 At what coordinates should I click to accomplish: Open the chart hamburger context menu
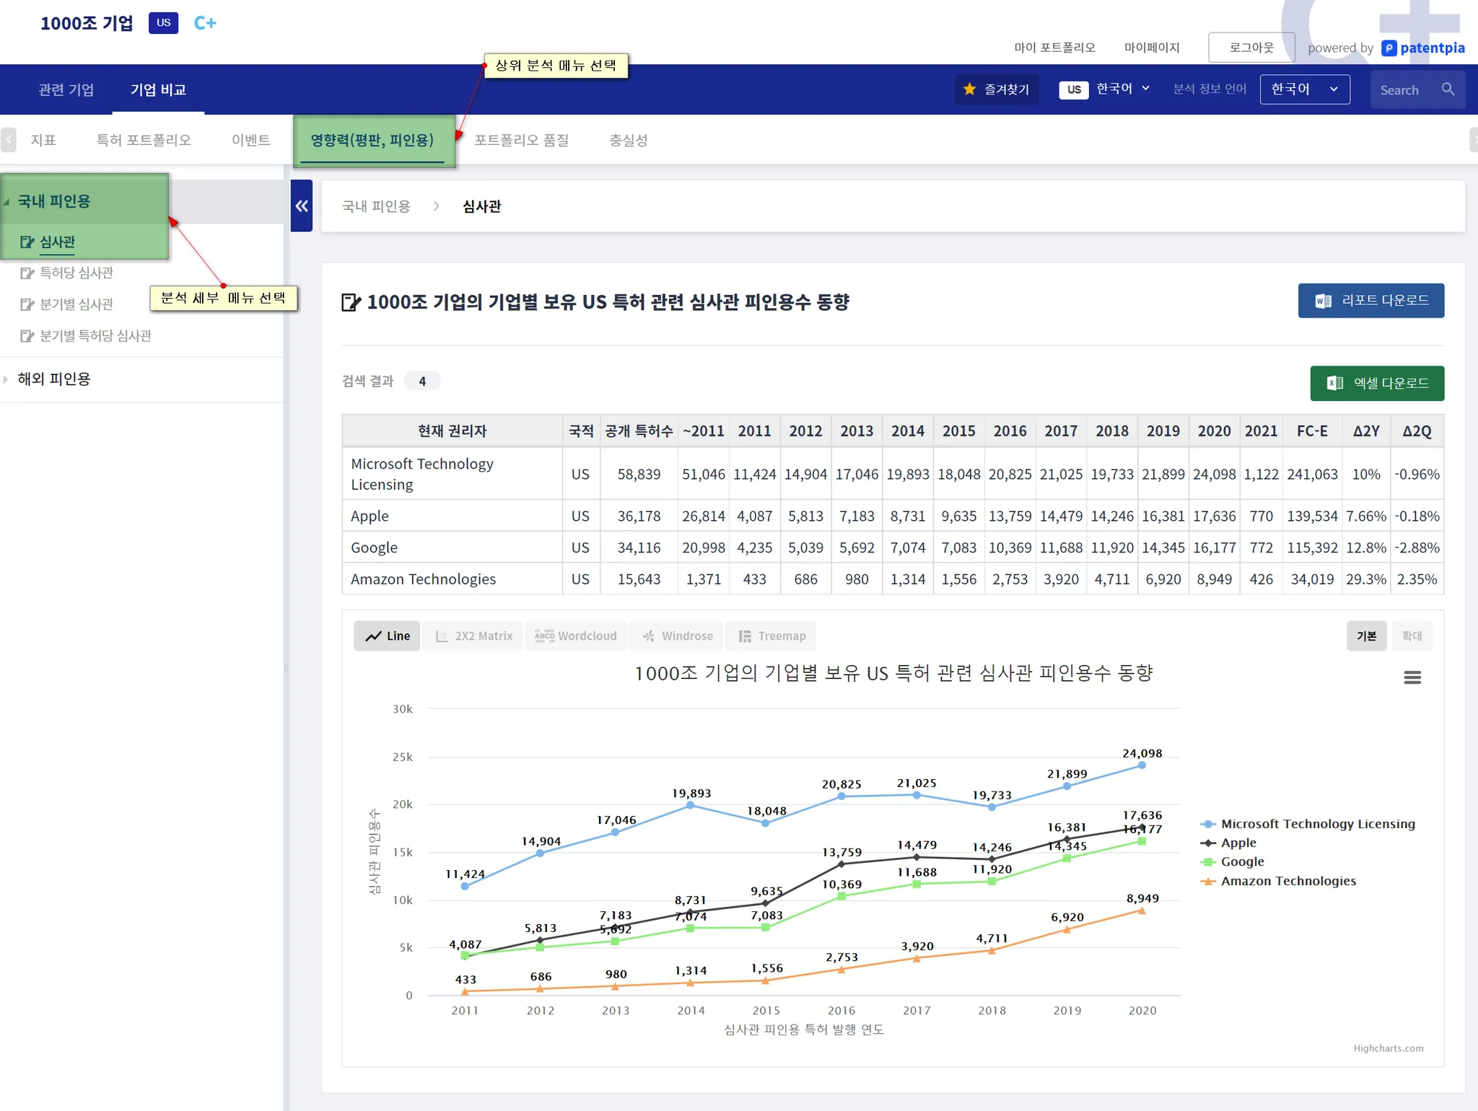[x=1412, y=677]
